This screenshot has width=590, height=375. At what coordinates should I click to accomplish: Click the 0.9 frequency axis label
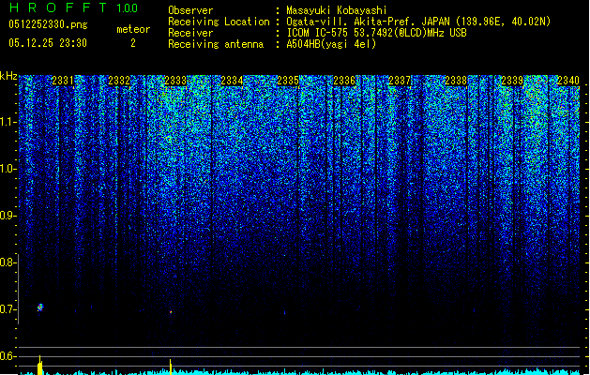point(8,216)
